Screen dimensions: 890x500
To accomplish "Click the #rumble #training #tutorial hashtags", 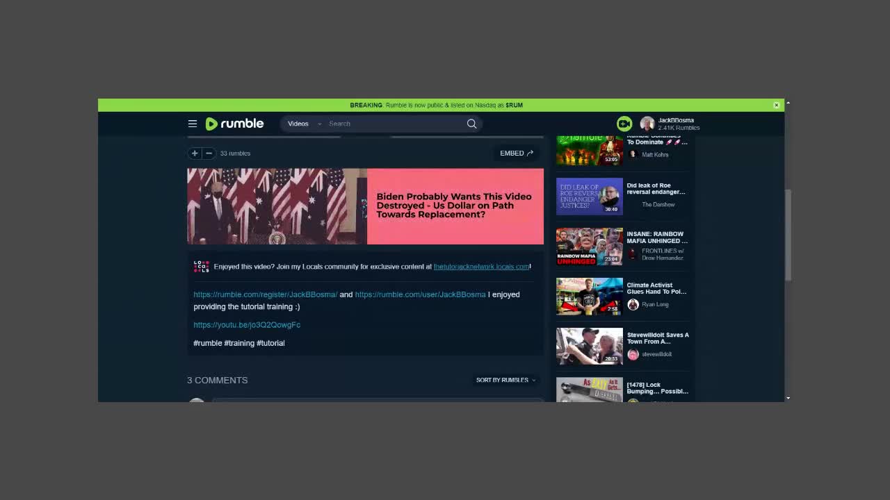I will [x=239, y=343].
